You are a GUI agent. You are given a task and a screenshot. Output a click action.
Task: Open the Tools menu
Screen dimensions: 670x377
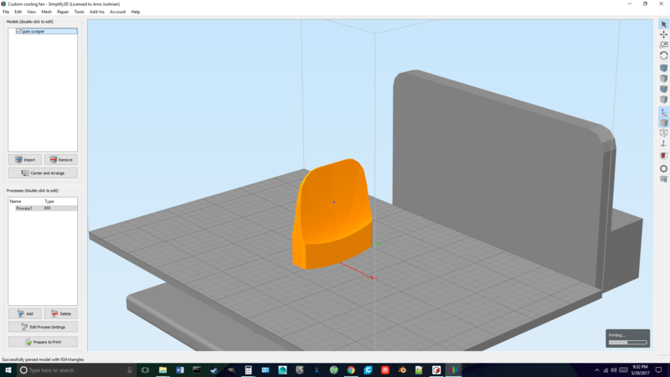click(79, 12)
